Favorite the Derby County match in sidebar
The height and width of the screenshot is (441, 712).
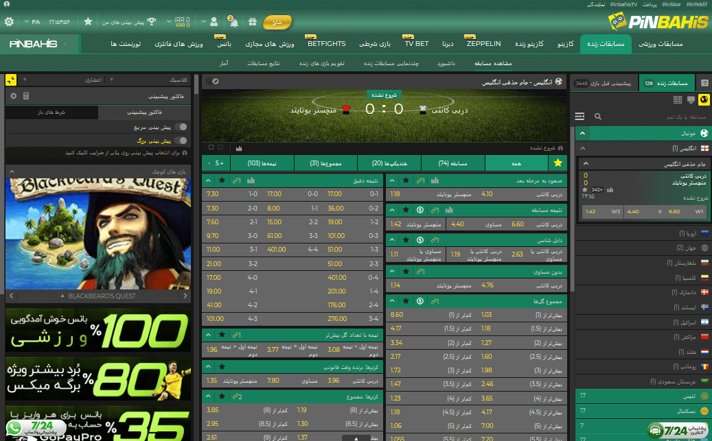click(x=585, y=190)
